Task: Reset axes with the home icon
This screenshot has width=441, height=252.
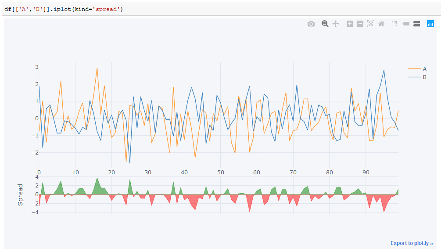Action: tap(381, 24)
